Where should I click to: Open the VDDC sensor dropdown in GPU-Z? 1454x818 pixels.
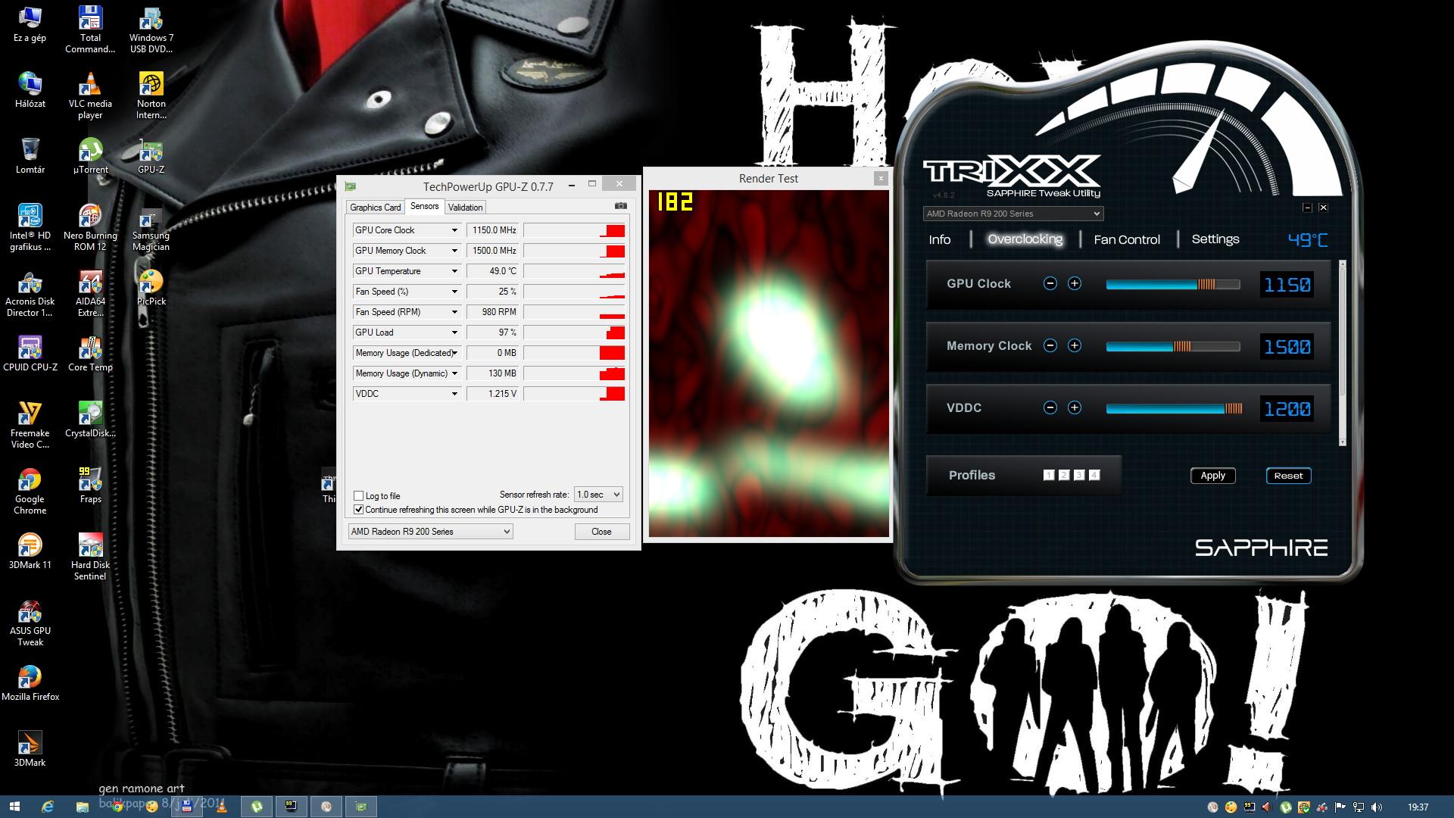coord(454,394)
